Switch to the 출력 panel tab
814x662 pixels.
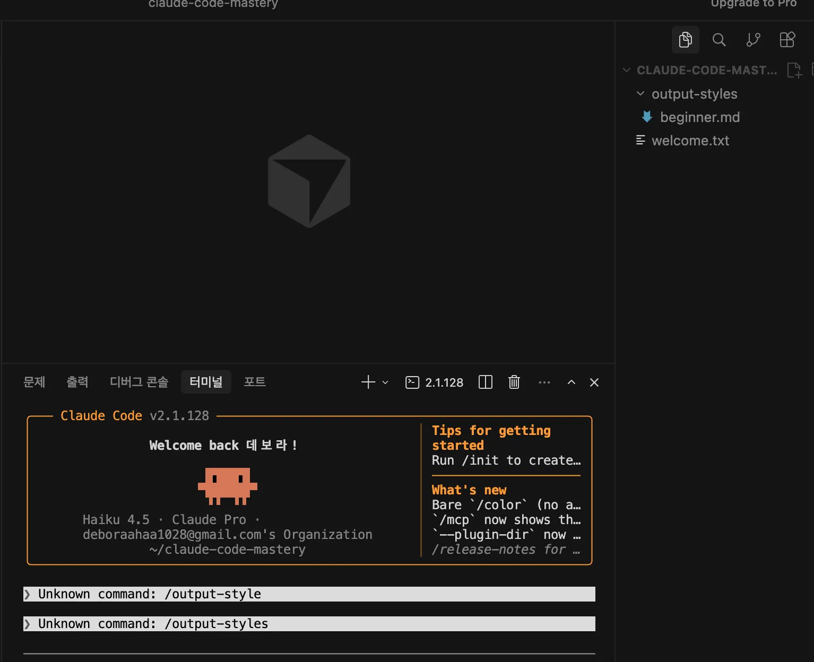(x=77, y=382)
